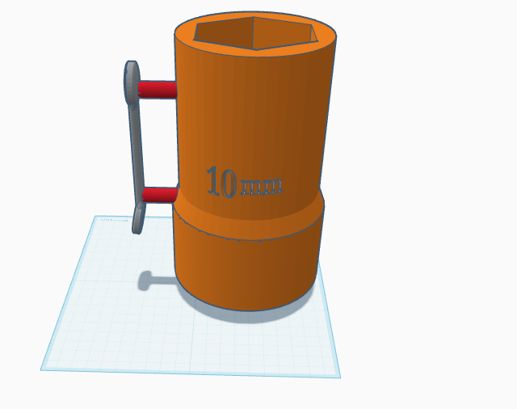Select the hexagonal hole at the socket top

(x=255, y=33)
